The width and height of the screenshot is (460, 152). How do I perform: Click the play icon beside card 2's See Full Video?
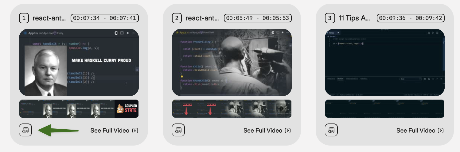click(288, 131)
